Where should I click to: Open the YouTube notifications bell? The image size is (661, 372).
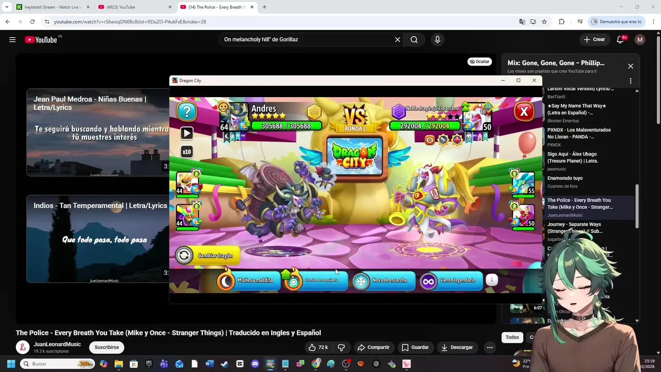[621, 39]
